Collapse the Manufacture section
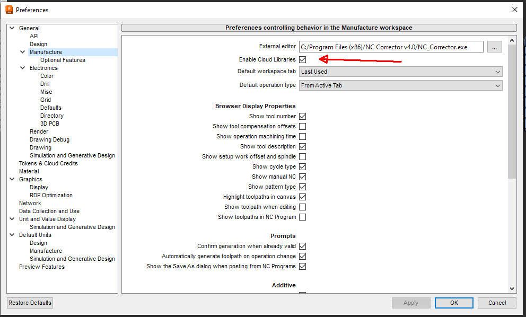The width and height of the screenshot is (526, 317). coord(22,51)
